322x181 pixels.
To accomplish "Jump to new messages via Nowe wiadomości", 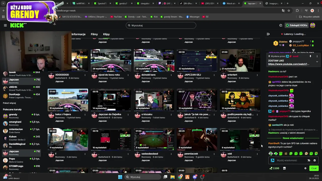I will pos(293,138).
